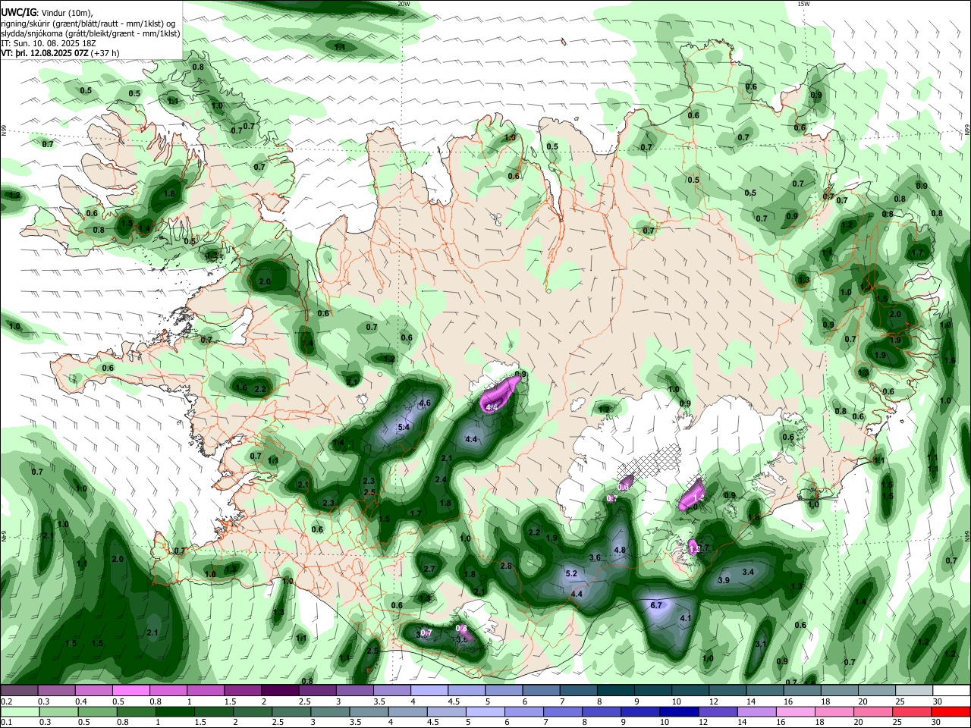The height and width of the screenshot is (728, 971).
Task: Click the white swatch labeled 30 in the upper legend row
Action: [x=951, y=690]
